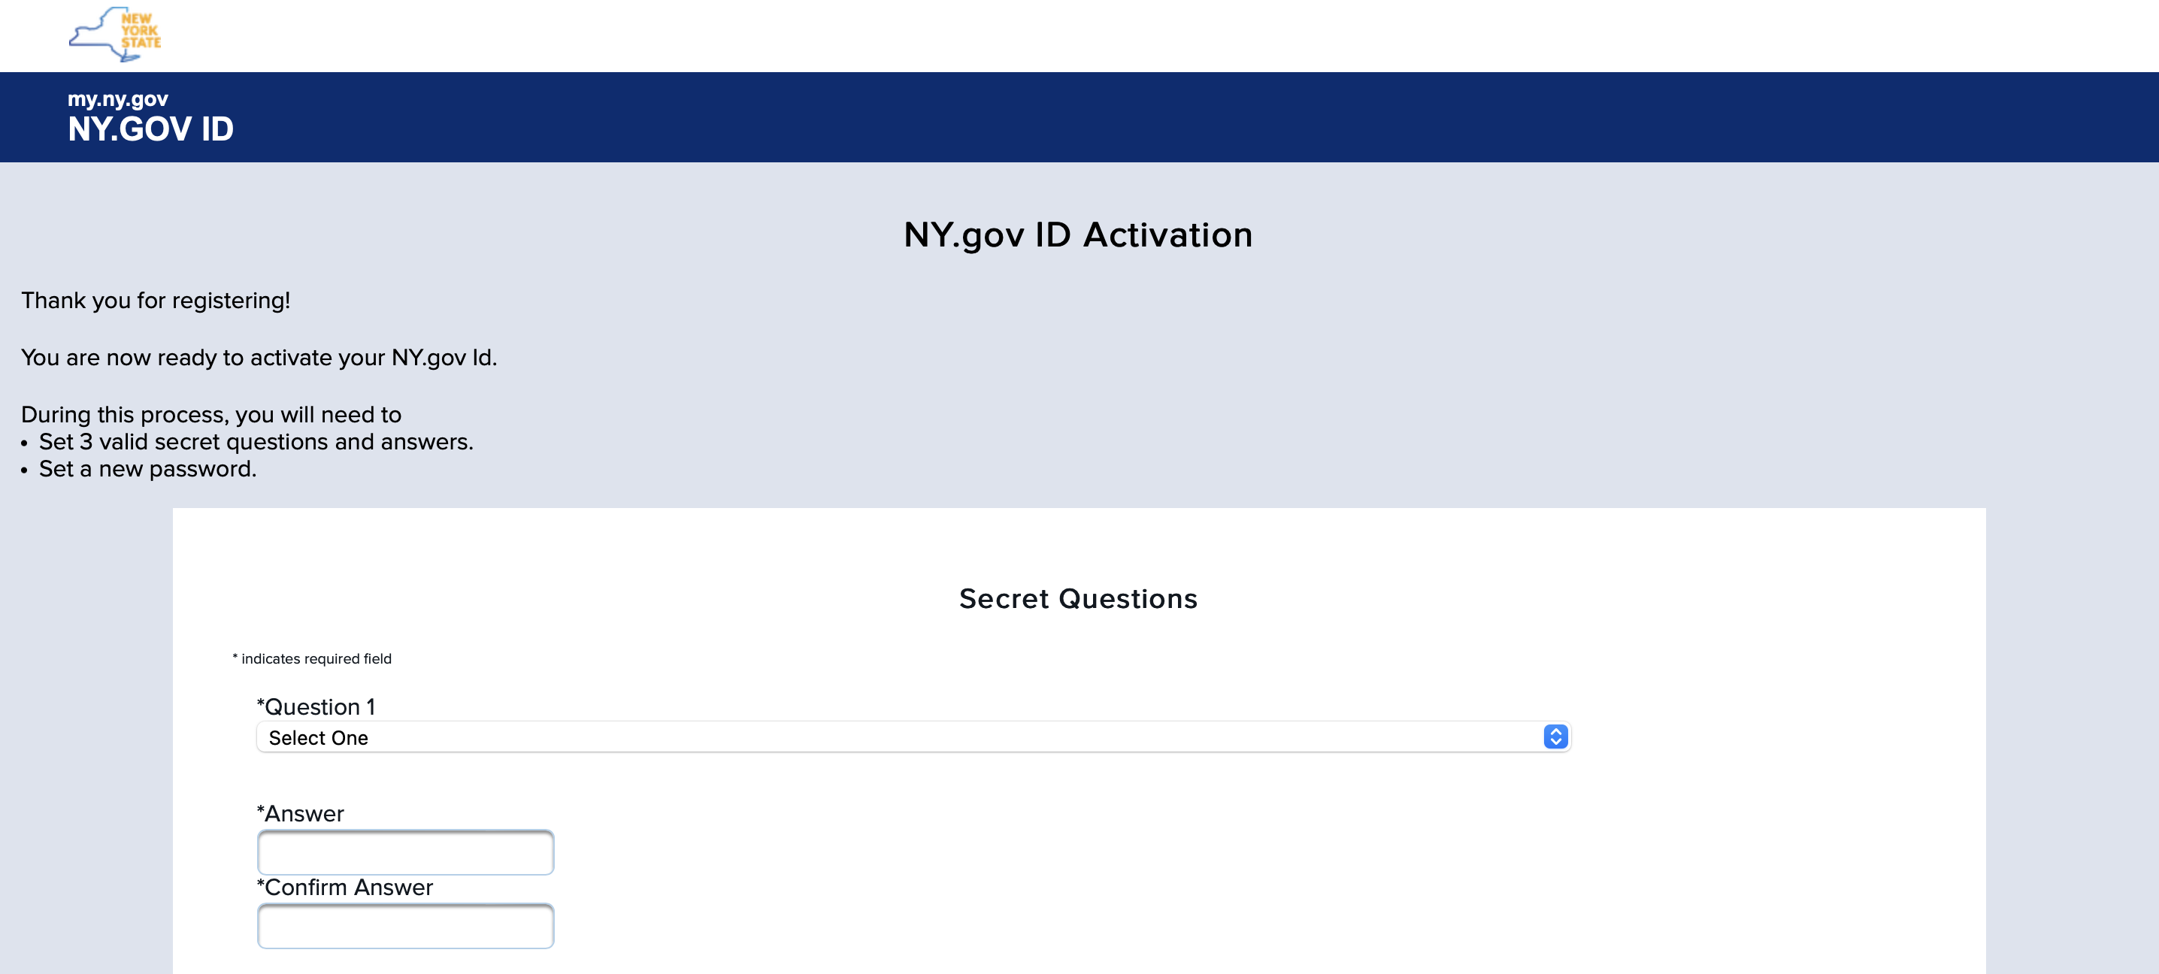Viewport: 2159px width, 974px height.
Task: Select the Answer text box under Question 1
Action: tap(404, 851)
